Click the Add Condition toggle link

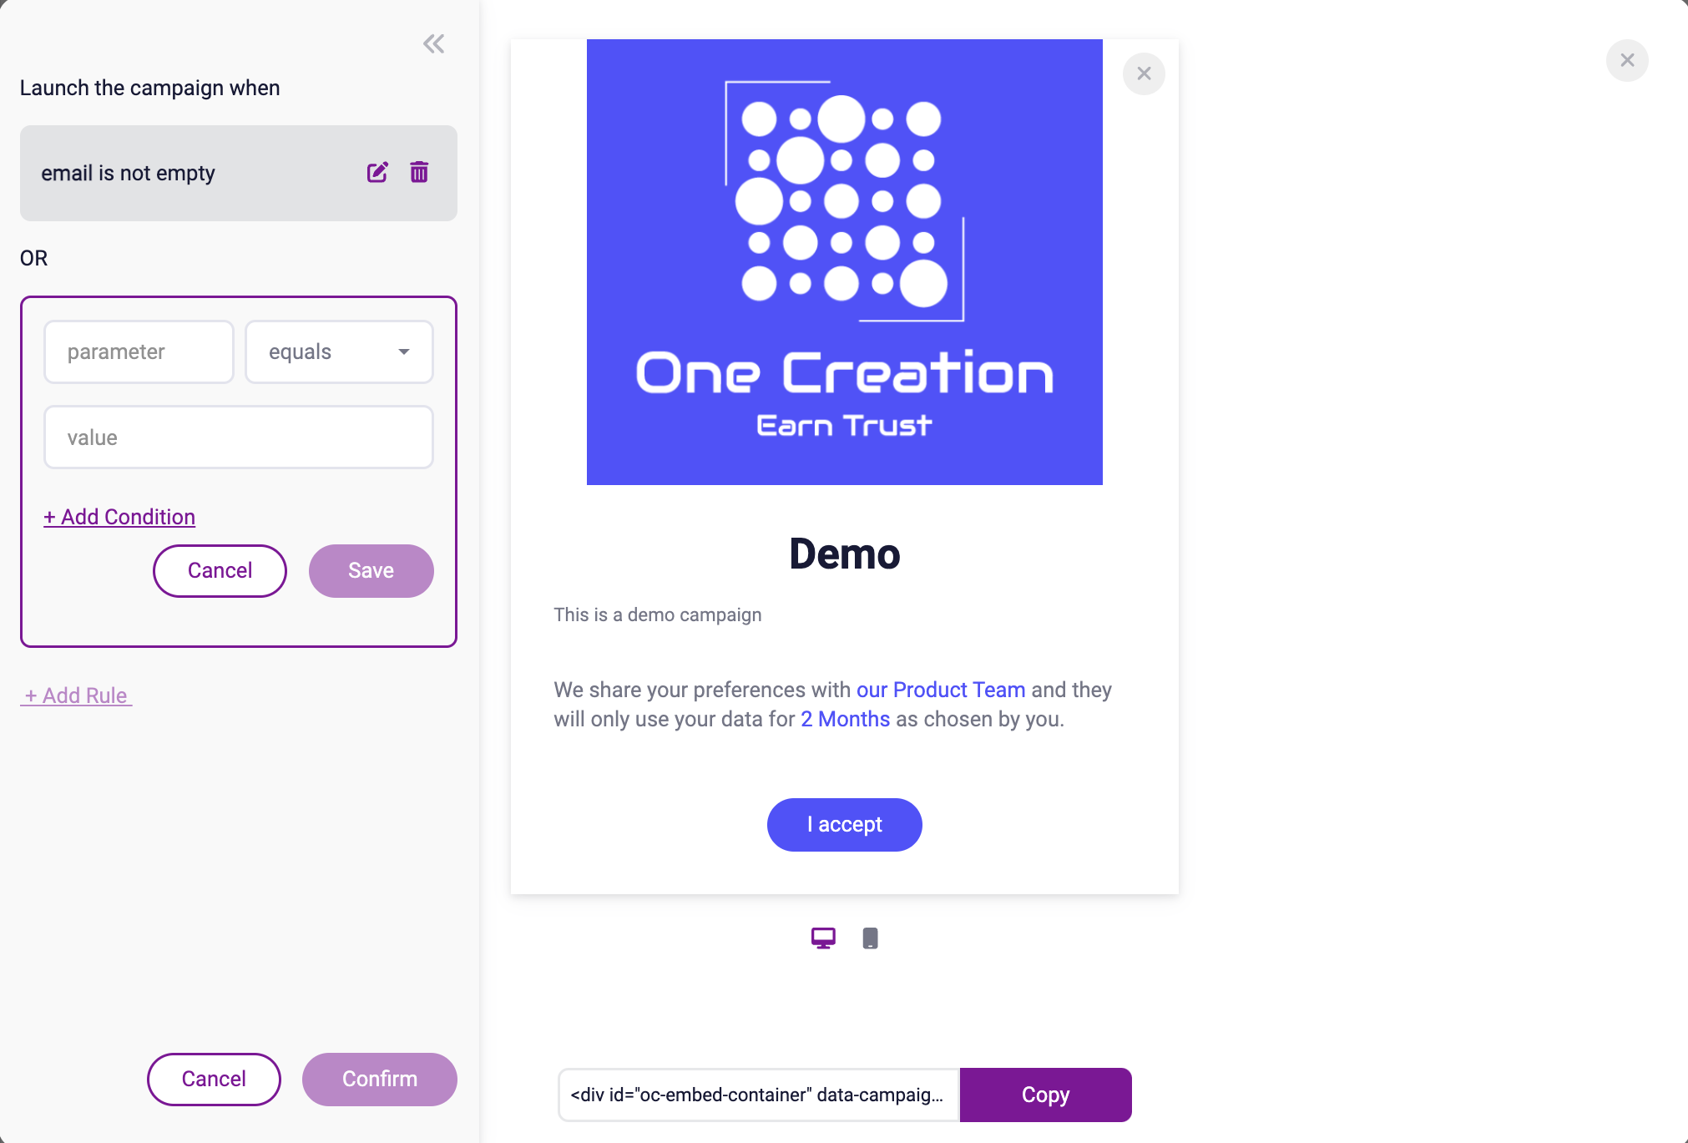pyautogui.click(x=119, y=517)
